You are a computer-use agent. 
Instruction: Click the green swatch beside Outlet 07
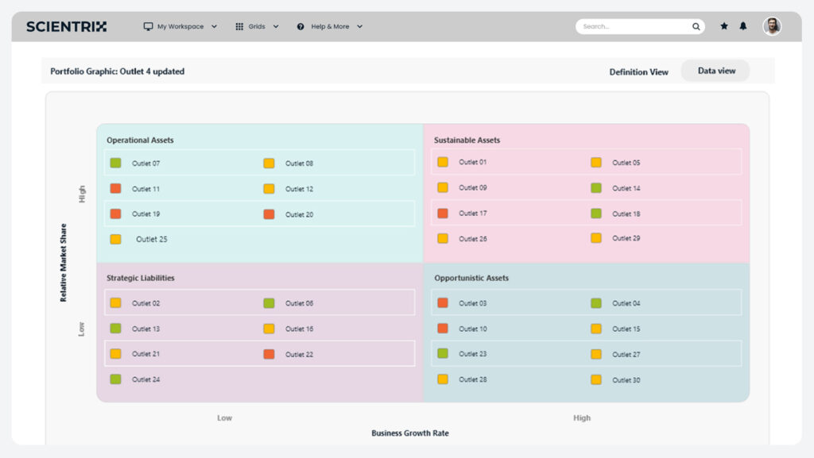pyautogui.click(x=115, y=164)
